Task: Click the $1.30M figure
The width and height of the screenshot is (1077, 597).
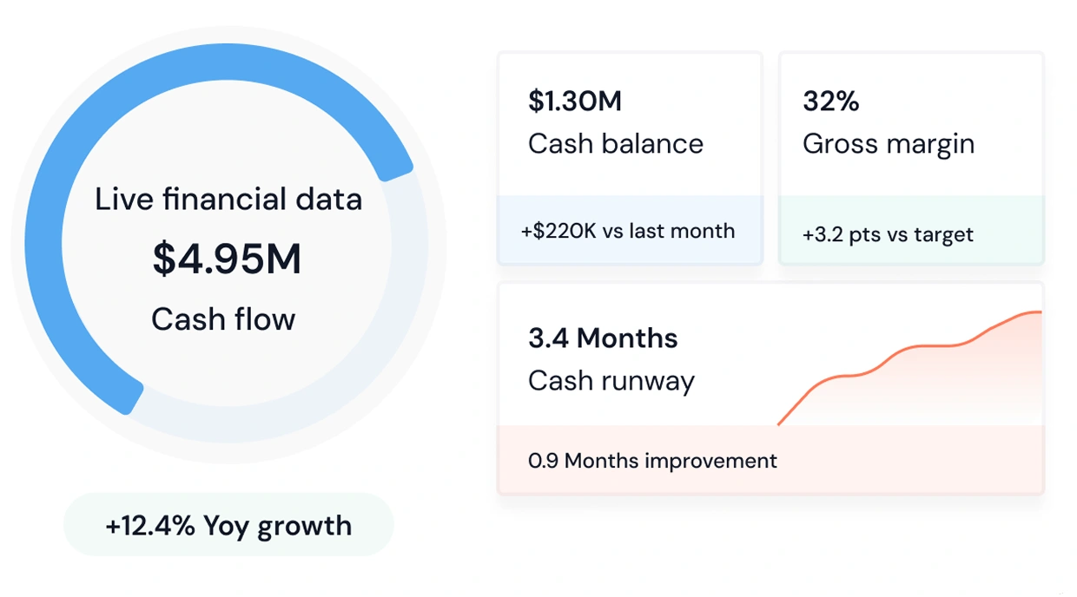Action: (575, 102)
